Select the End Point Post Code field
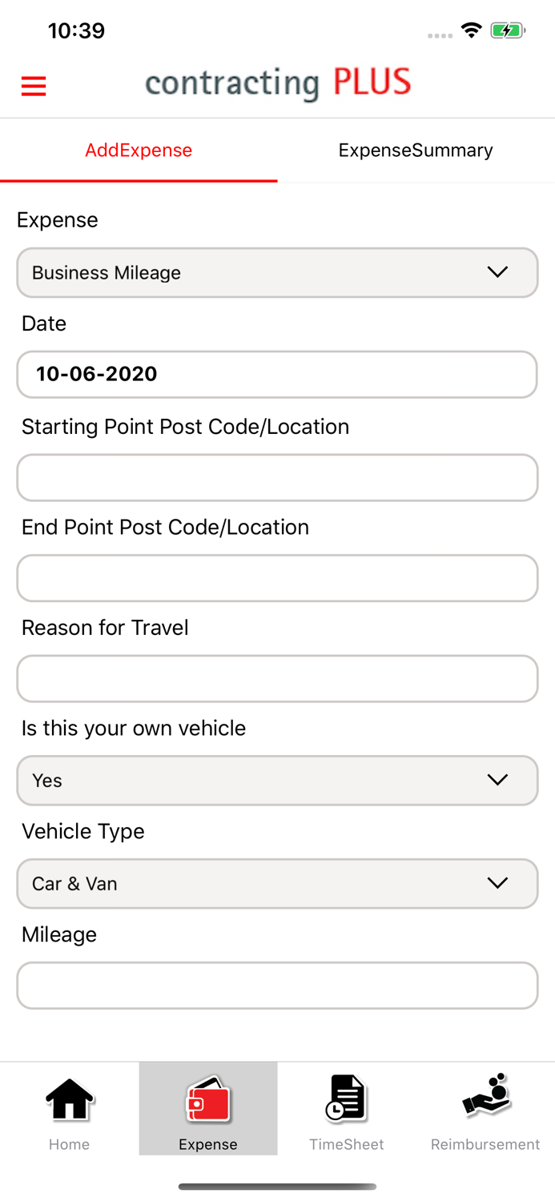 point(277,578)
